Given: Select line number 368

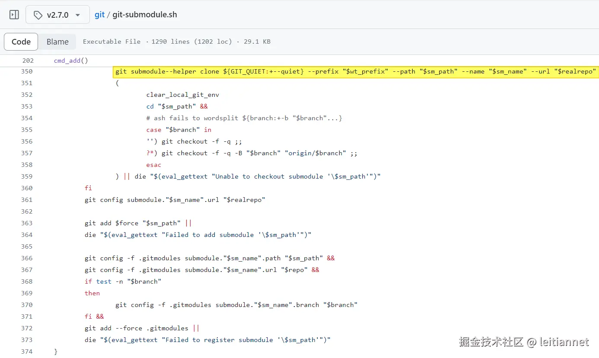Looking at the screenshot, I should (x=27, y=281).
